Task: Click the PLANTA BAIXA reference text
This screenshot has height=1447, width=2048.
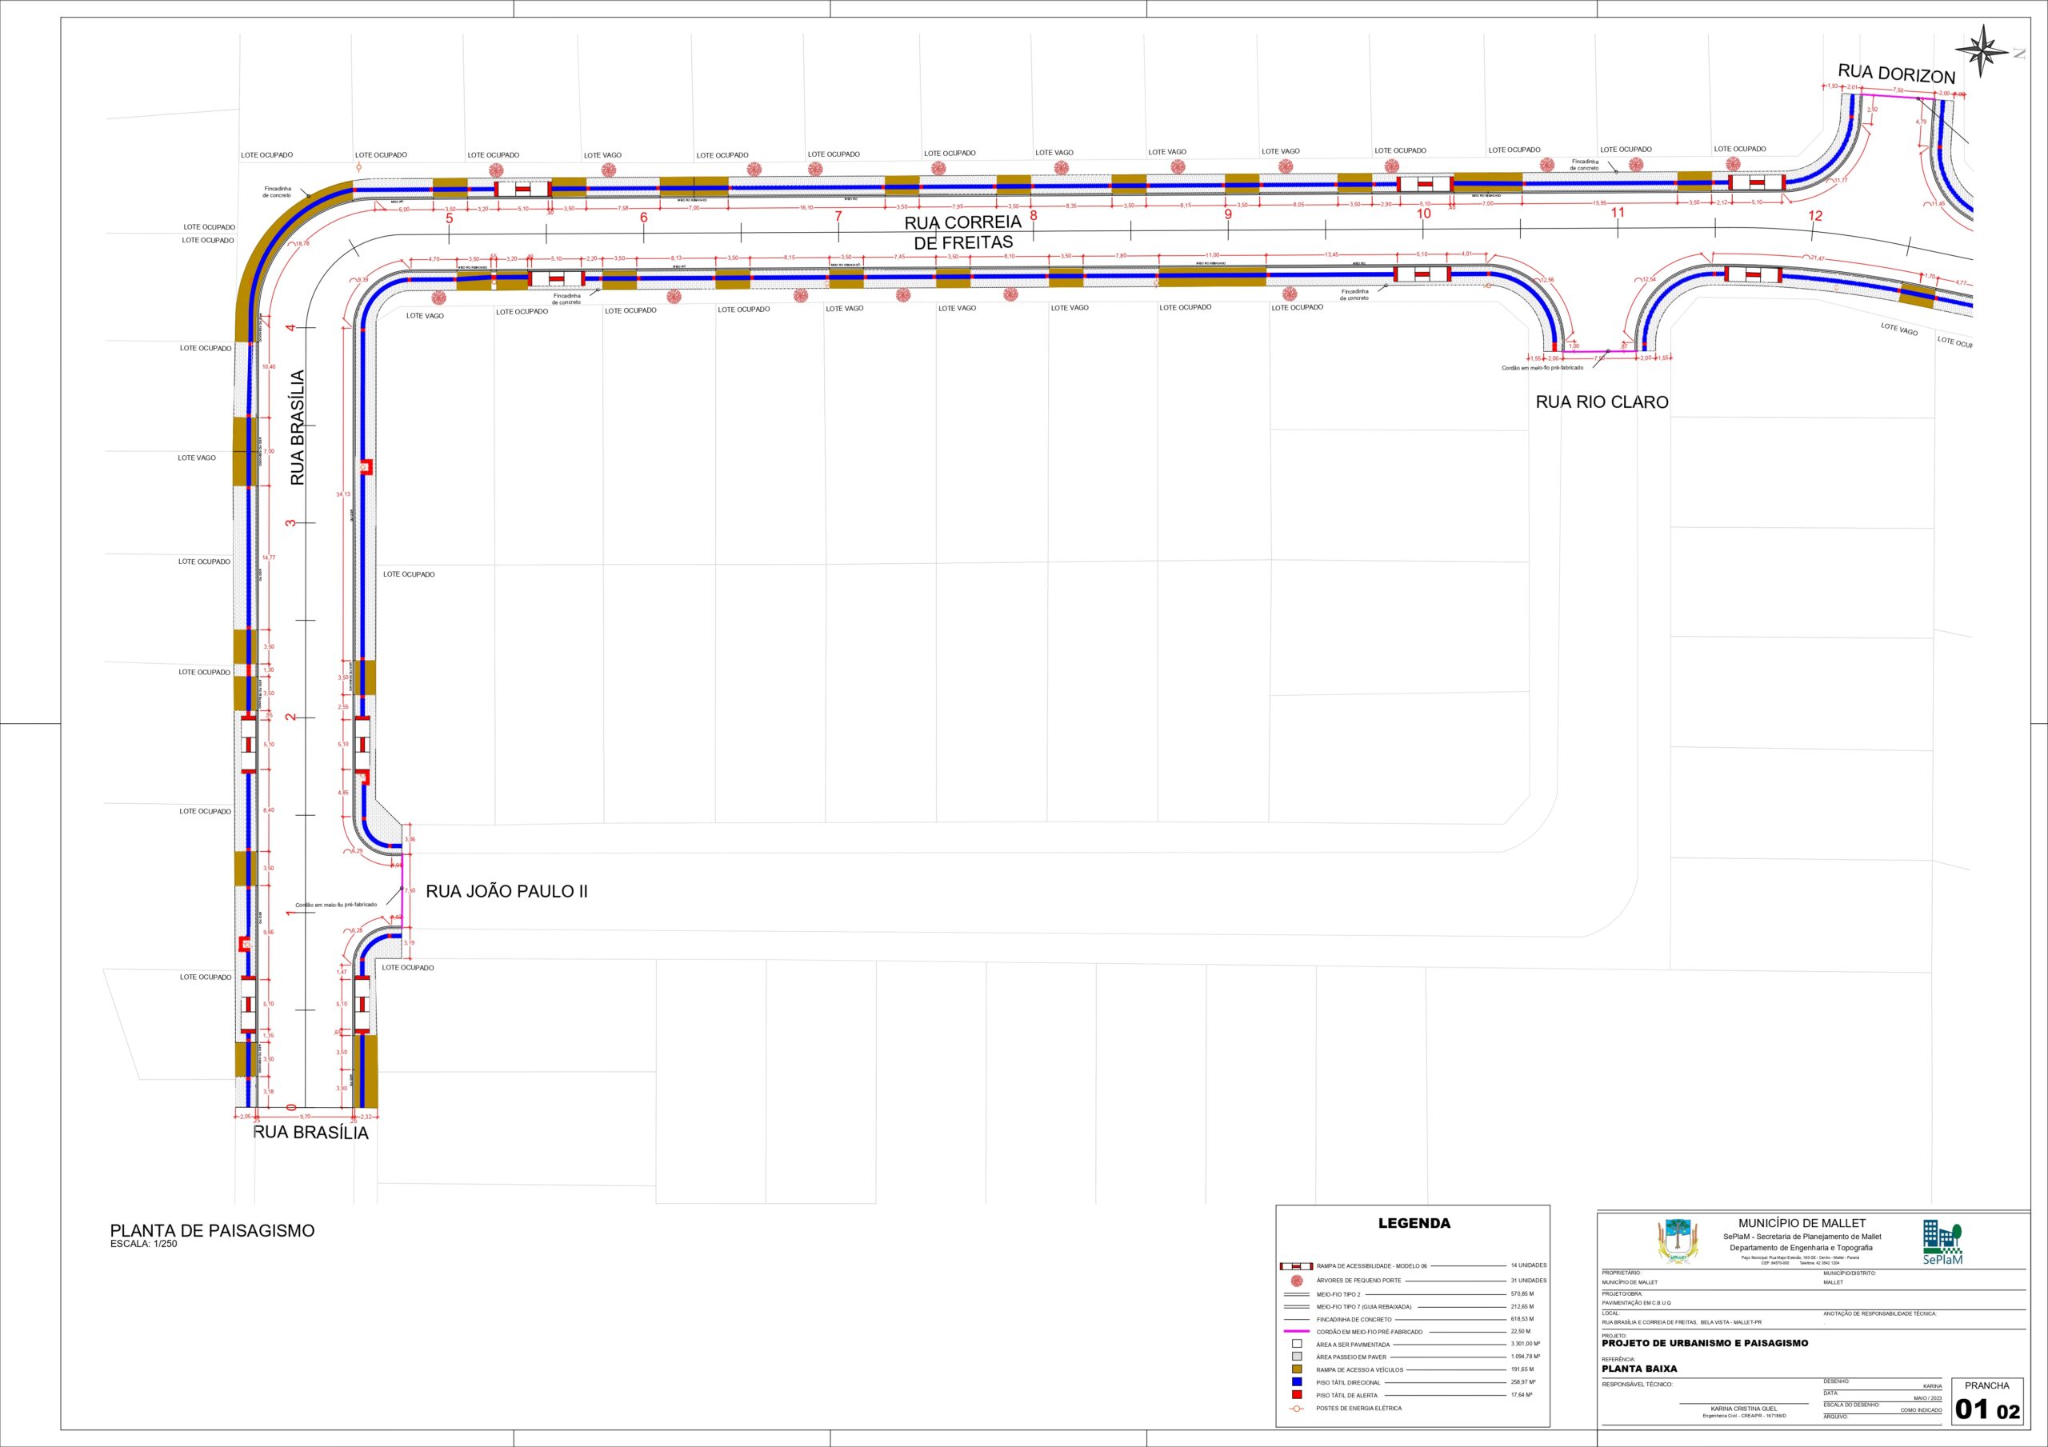Action: (x=1639, y=1369)
